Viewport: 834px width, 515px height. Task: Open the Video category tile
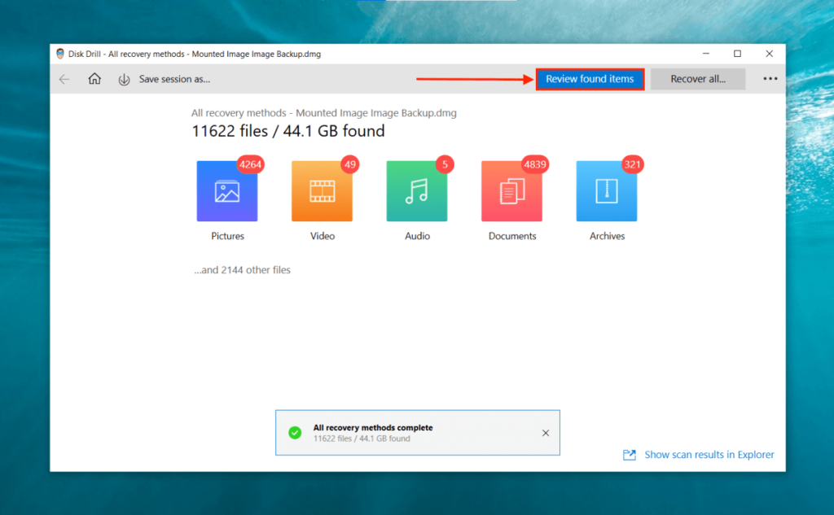coord(322,190)
